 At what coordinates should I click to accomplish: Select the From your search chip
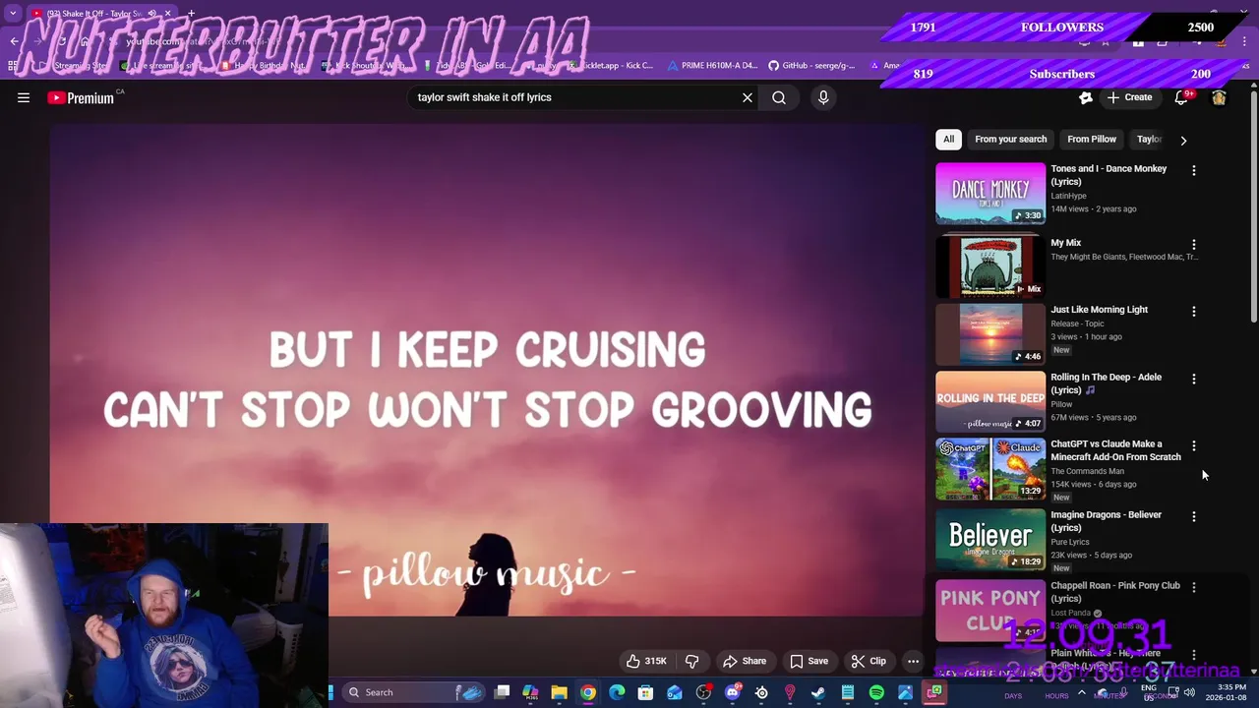pyautogui.click(x=1010, y=139)
